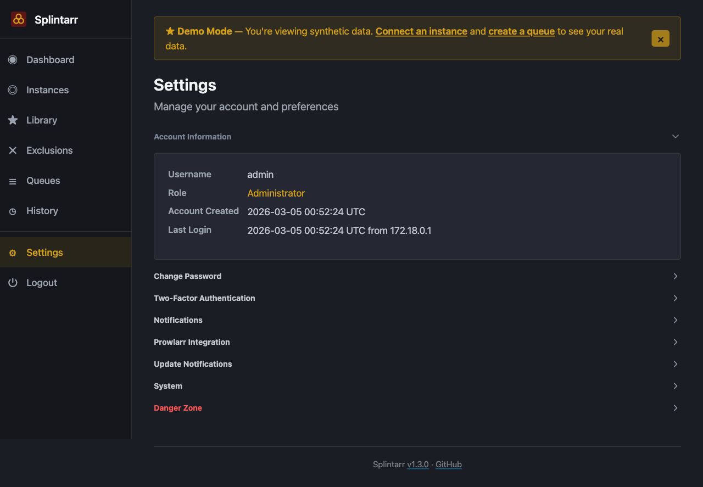
Task: Select the X icon for Exclusions
Action: 13,150
